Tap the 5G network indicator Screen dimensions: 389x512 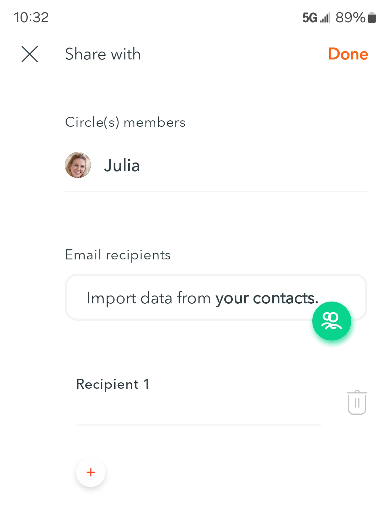tap(310, 17)
